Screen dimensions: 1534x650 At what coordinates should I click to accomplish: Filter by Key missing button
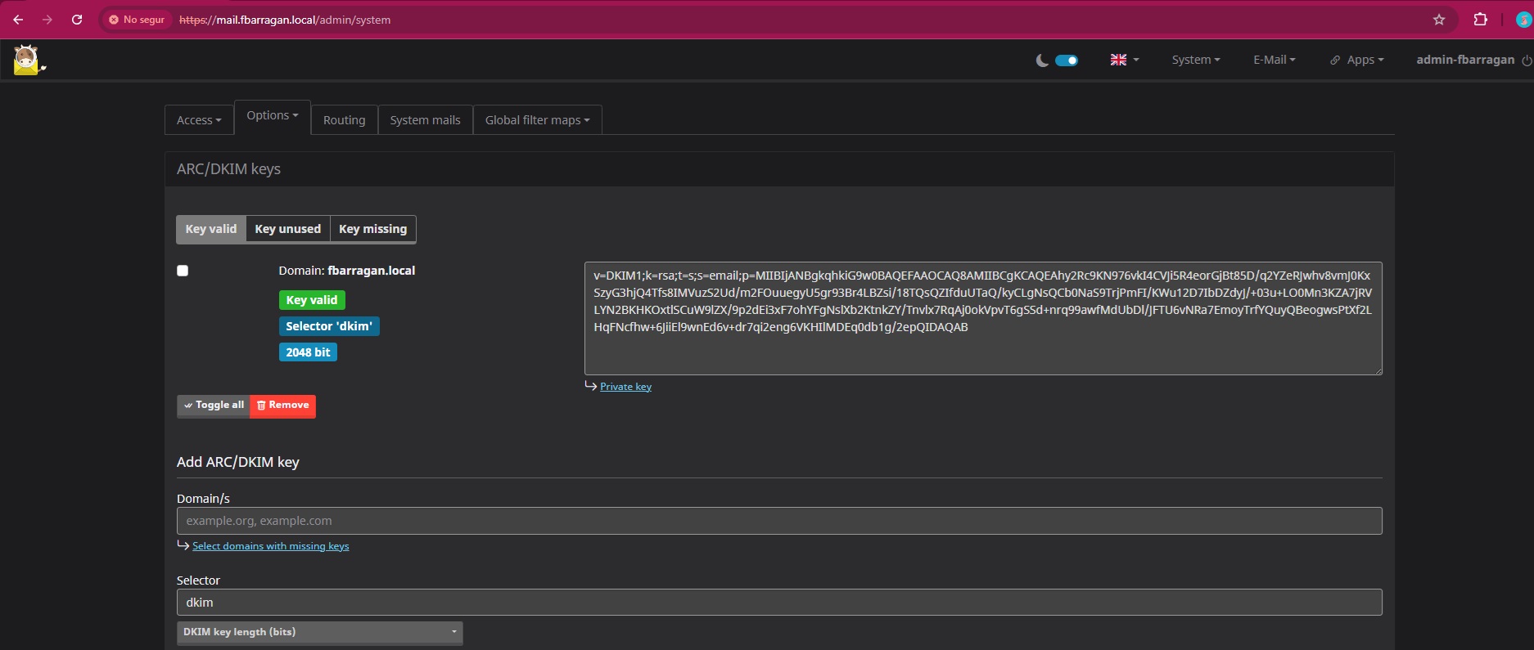[x=372, y=229]
